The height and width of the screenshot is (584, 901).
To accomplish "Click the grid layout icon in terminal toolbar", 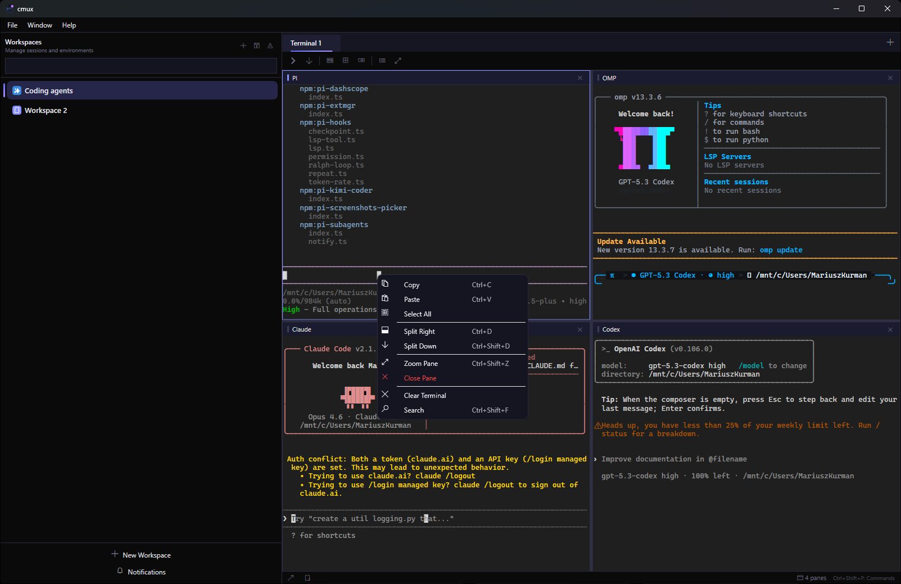I will [x=346, y=60].
